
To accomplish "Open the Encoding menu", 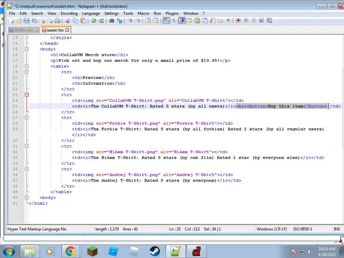I will pyautogui.click(x=69, y=13).
